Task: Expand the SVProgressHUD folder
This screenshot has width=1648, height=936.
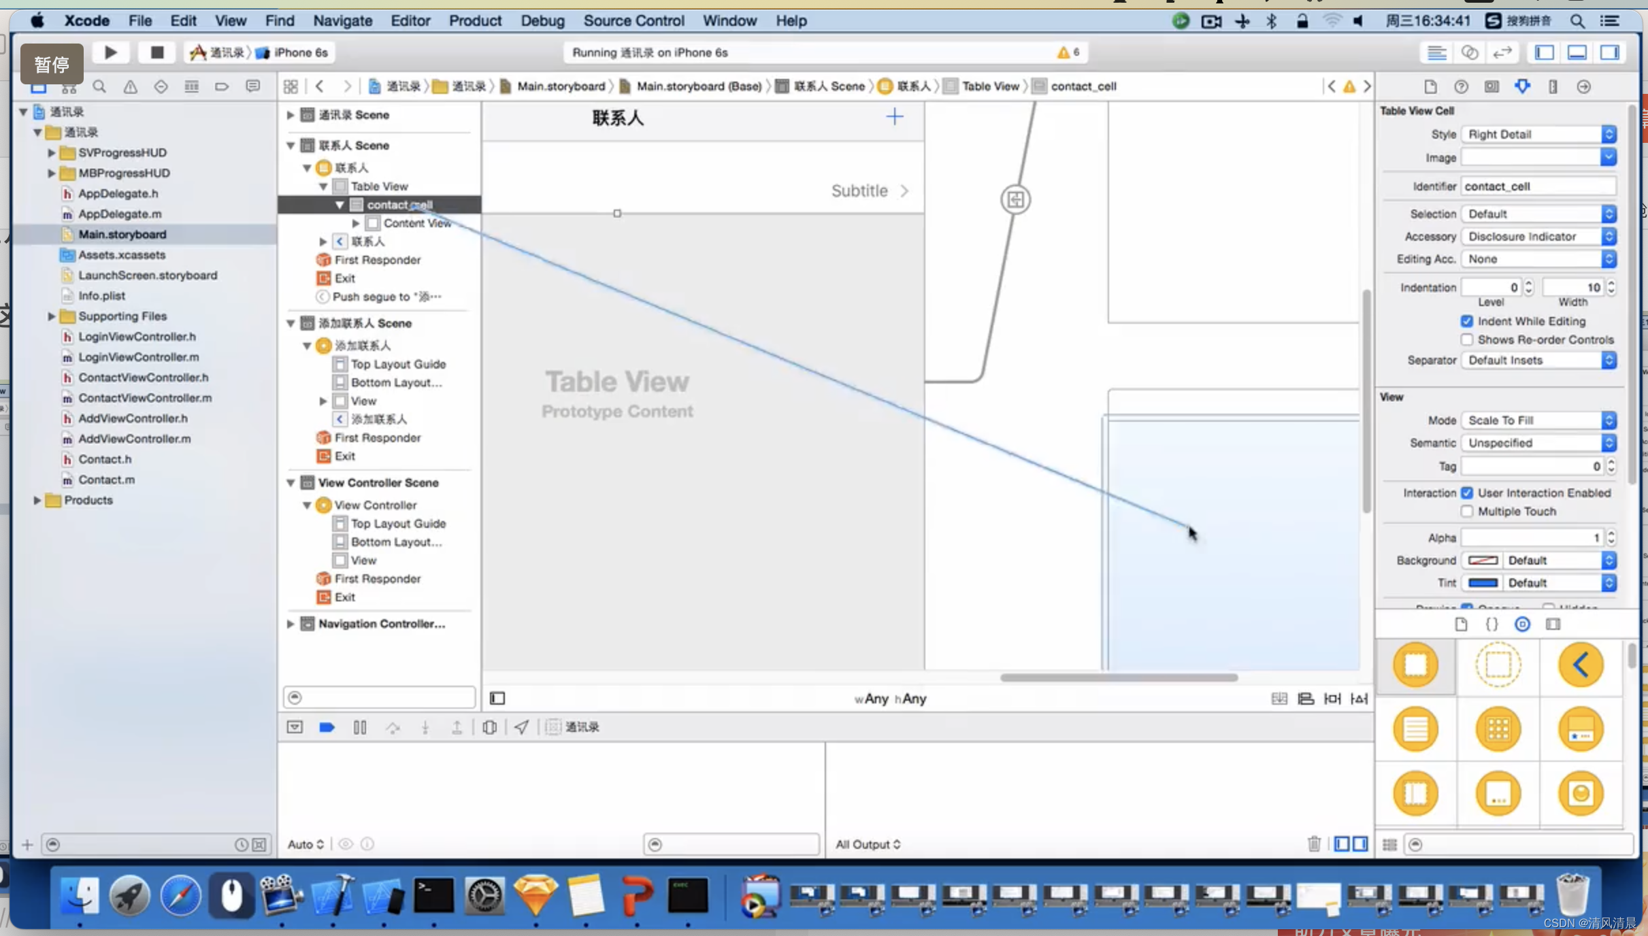Action: coord(51,152)
